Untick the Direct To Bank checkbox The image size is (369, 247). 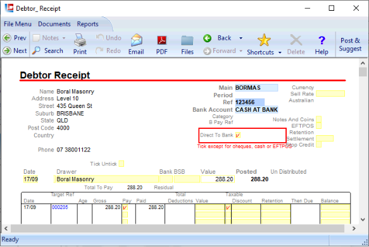(238, 135)
